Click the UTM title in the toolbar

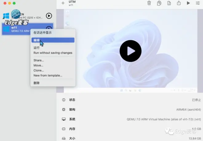click(72, 2)
